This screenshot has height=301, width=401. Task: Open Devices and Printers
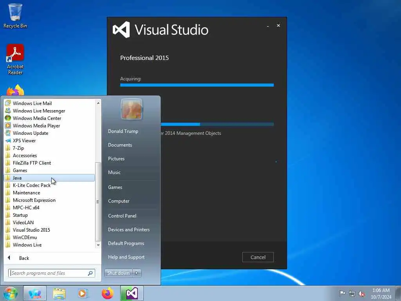point(129,230)
